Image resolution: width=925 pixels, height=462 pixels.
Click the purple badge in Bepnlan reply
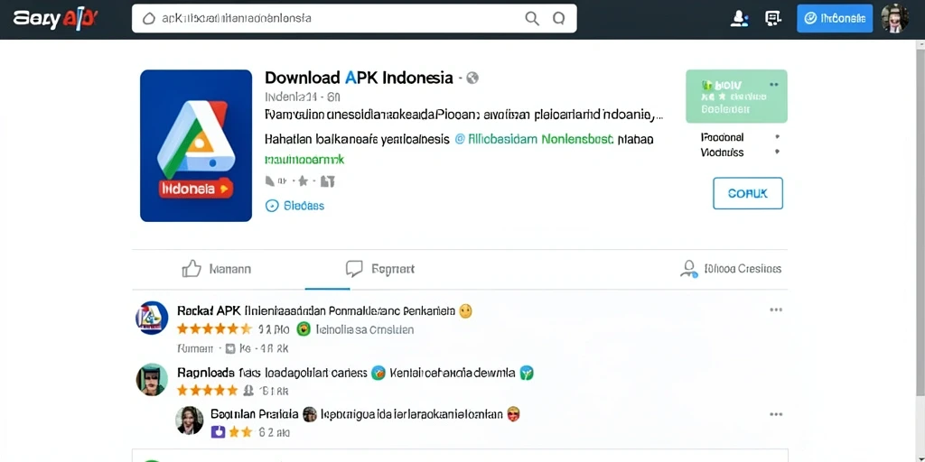tap(218, 432)
